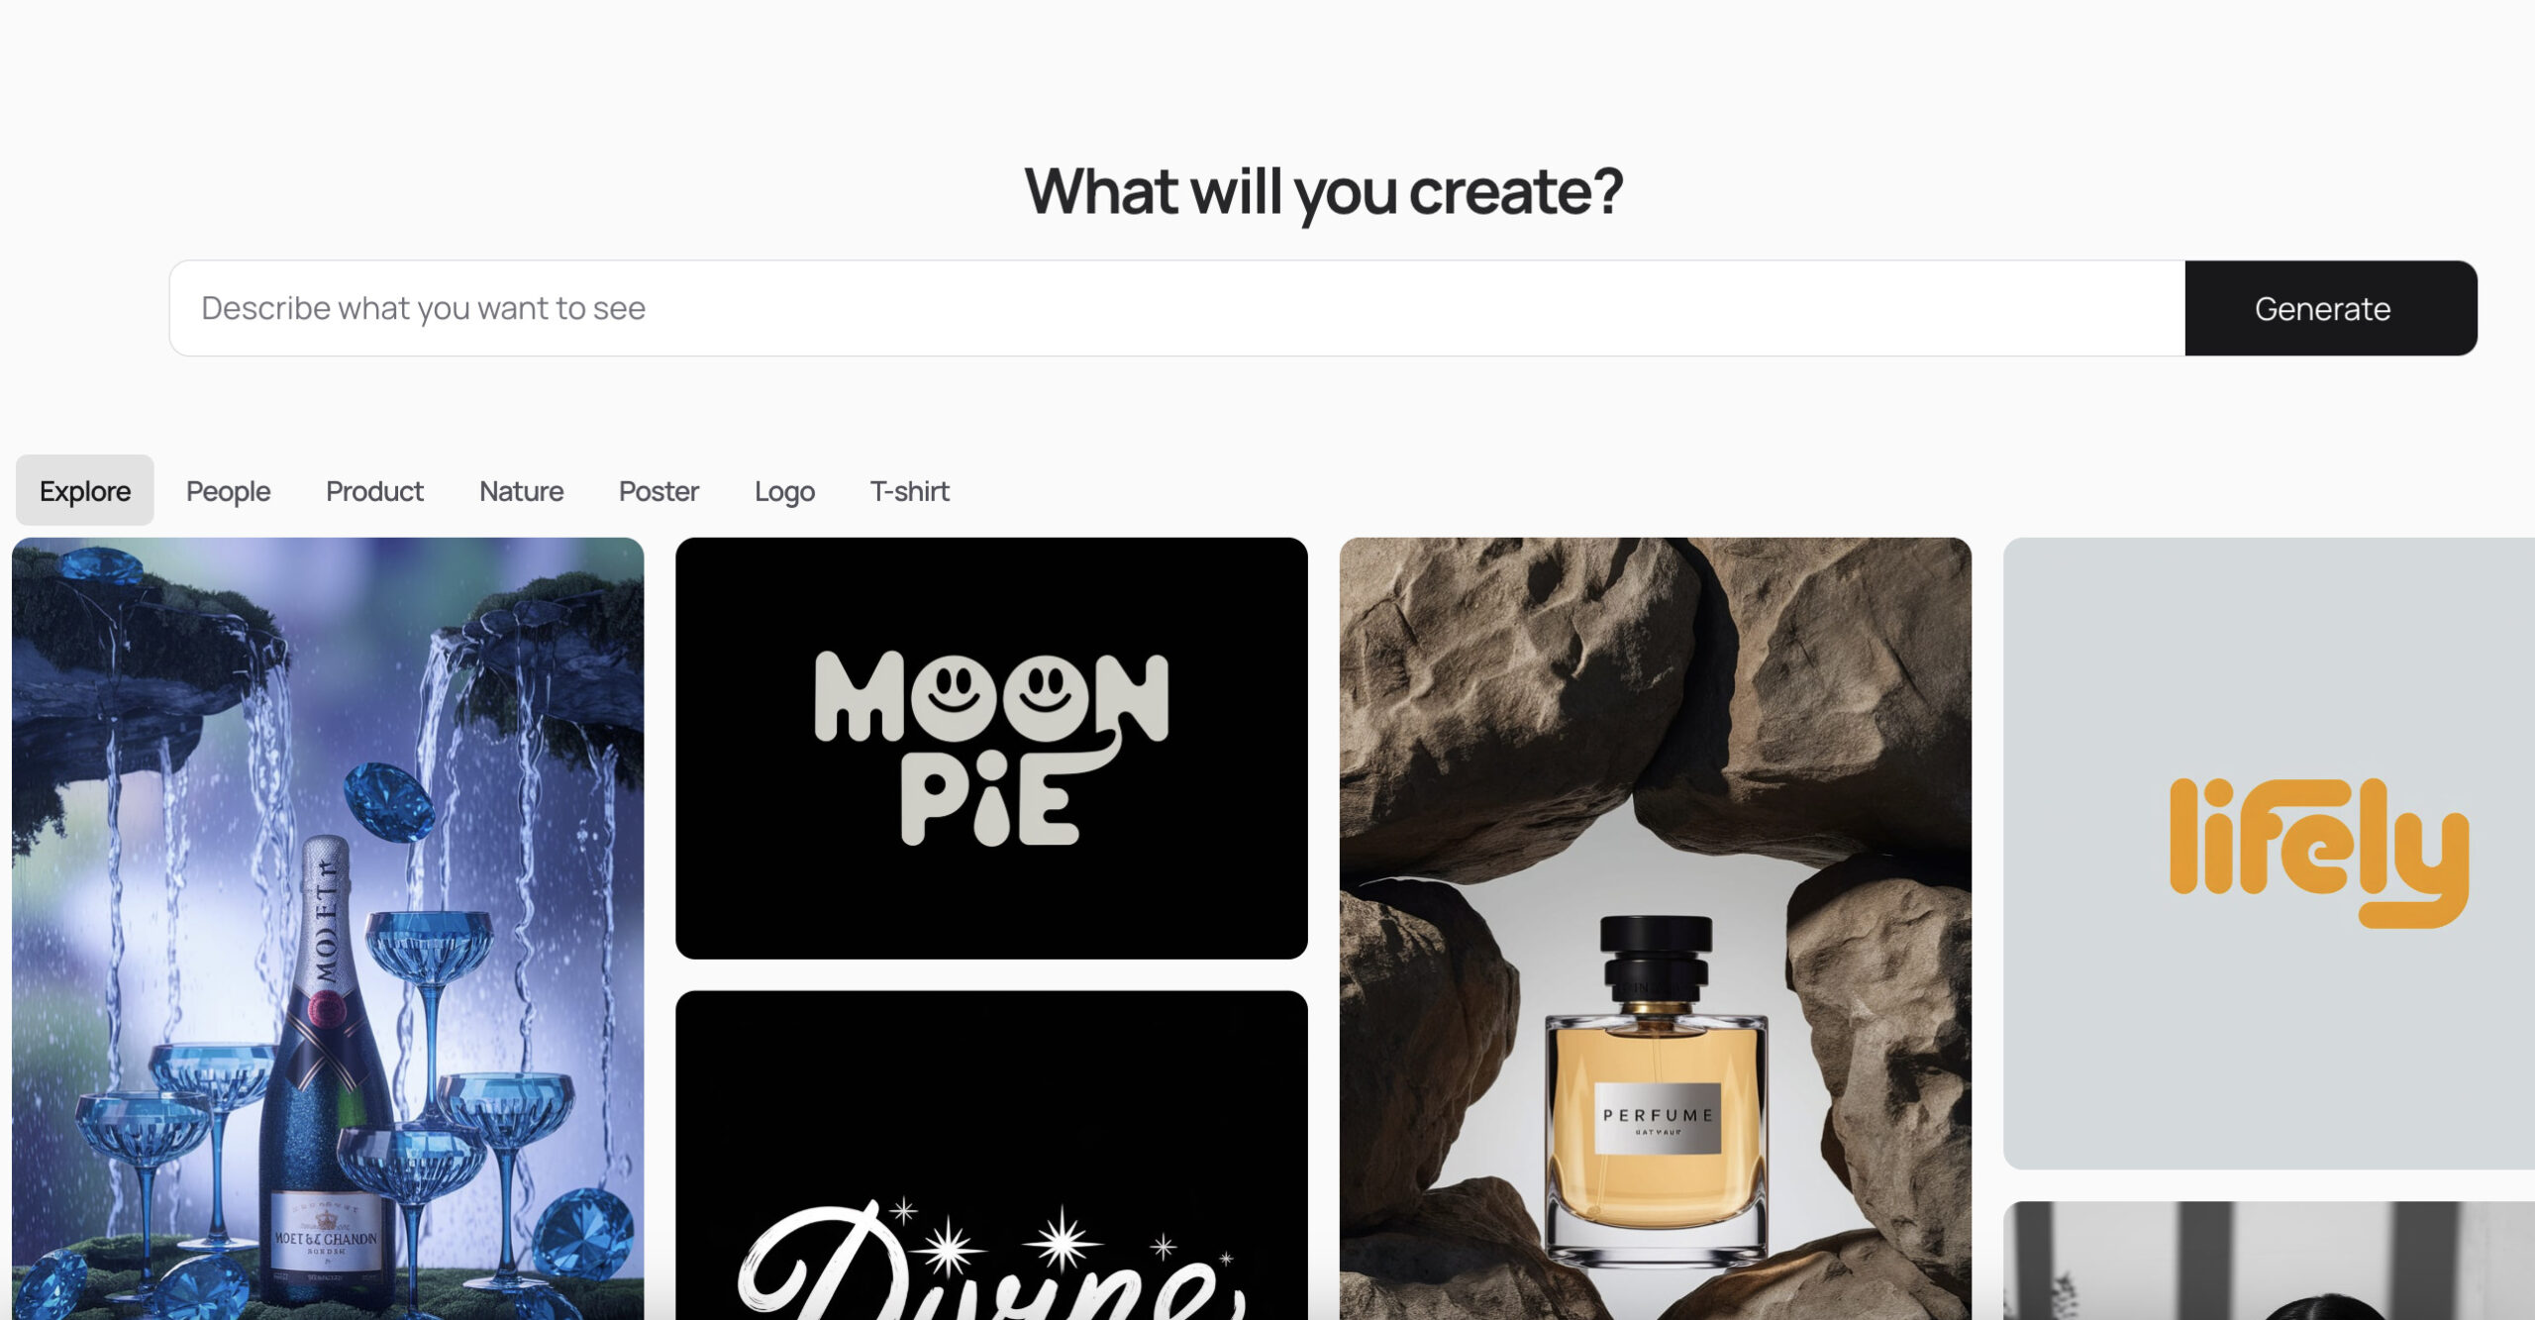Click the 'What will you create?' heading
The image size is (2535, 1320).
[1324, 190]
